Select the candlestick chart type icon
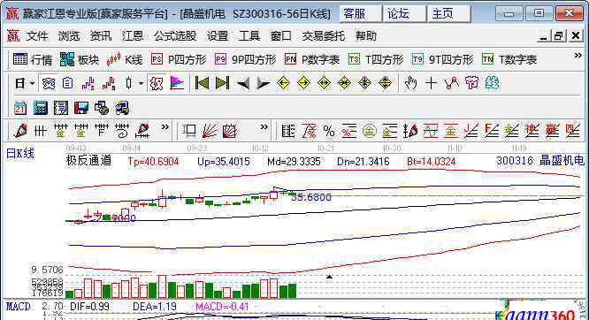This screenshot has height=320, width=589. point(129,83)
